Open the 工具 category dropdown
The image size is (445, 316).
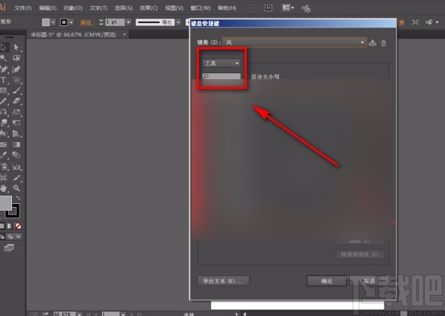click(x=221, y=63)
